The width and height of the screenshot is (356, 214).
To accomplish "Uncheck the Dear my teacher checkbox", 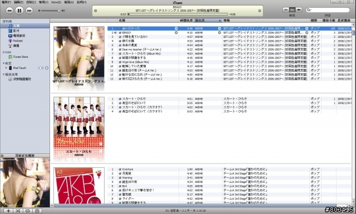I will 120,49.
